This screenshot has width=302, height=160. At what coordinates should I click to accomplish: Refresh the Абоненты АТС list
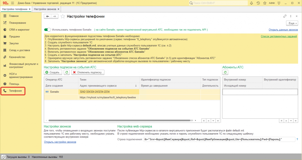226,72
